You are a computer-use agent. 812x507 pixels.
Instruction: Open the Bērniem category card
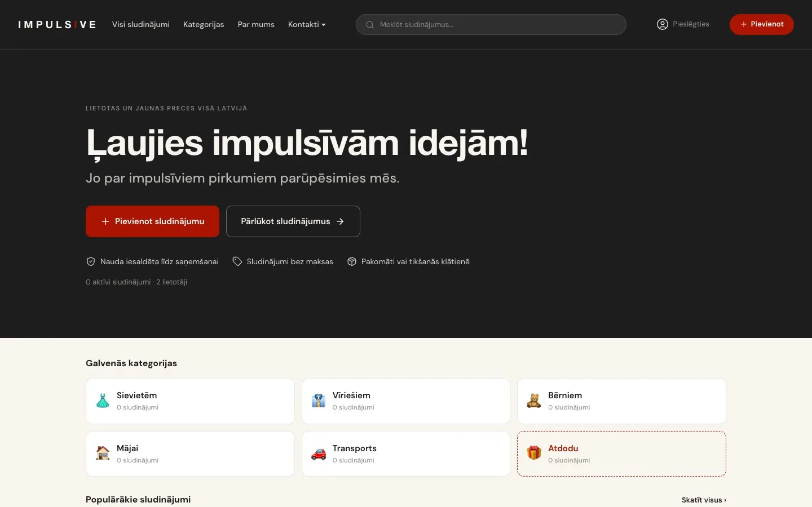(621, 401)
